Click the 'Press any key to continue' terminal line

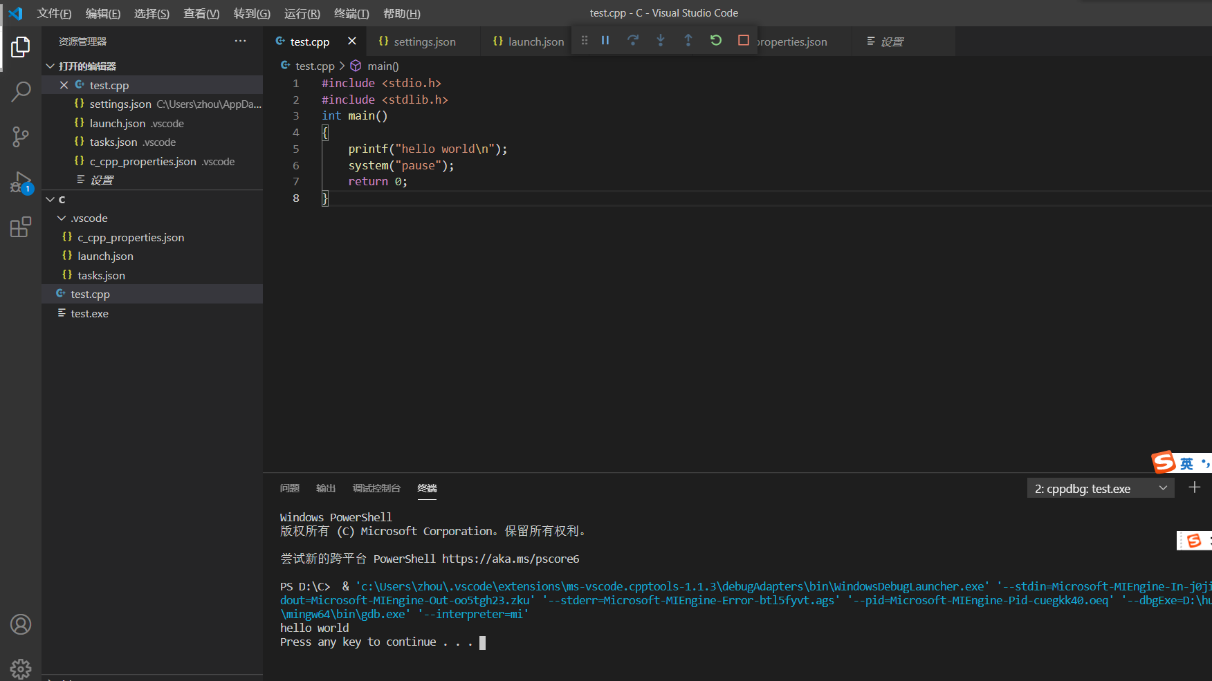[x=376, y=642]
